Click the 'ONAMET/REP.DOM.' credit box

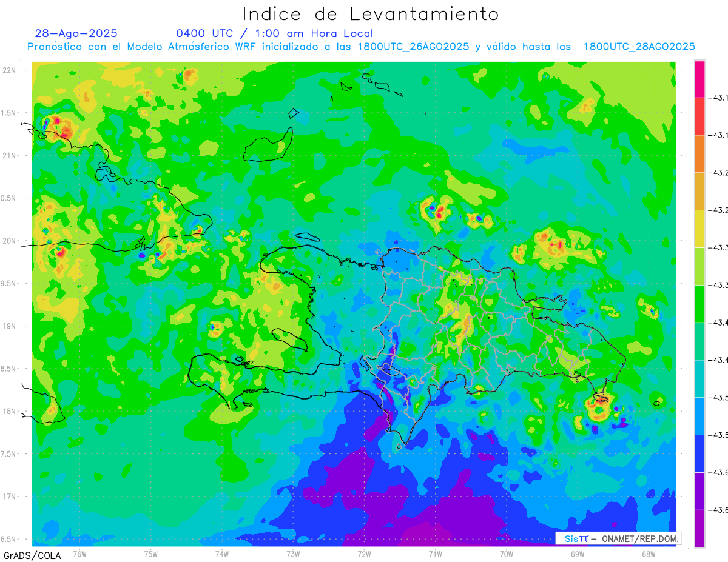coord(618,538)
